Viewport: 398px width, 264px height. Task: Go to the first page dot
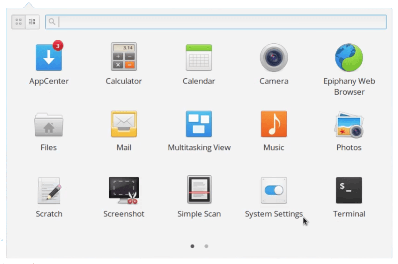pyautogui.click(x=193, y=246)
